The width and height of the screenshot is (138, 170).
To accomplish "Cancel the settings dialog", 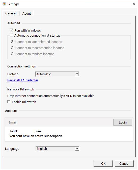I will [x=124, y=163].
